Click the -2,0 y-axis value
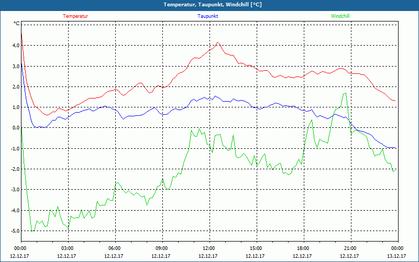 coord(15,169)
